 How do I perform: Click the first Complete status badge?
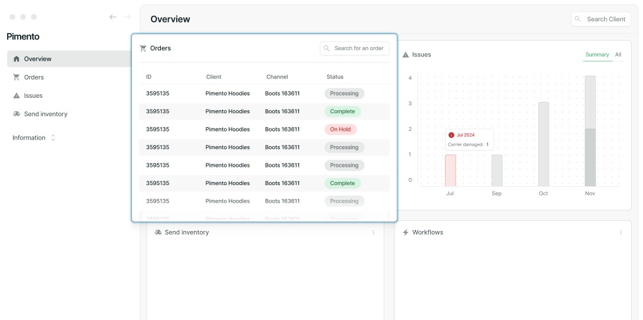pyautogui.click(x=342, y=111)
